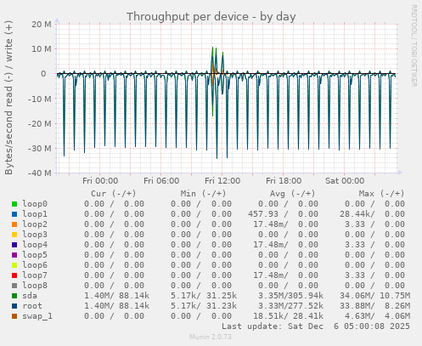Click the loop2 orange legend swatch
This screenshot has width=422, height=346.
(14, 224)
